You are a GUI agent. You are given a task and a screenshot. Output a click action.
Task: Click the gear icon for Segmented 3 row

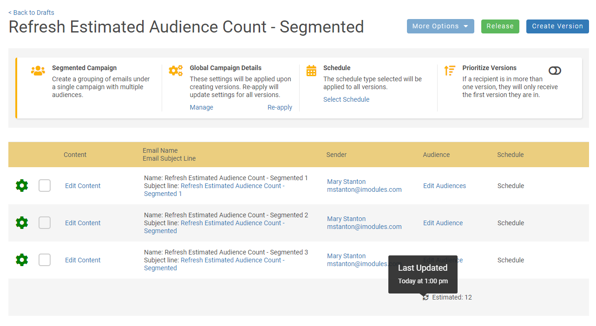point(22,260)
